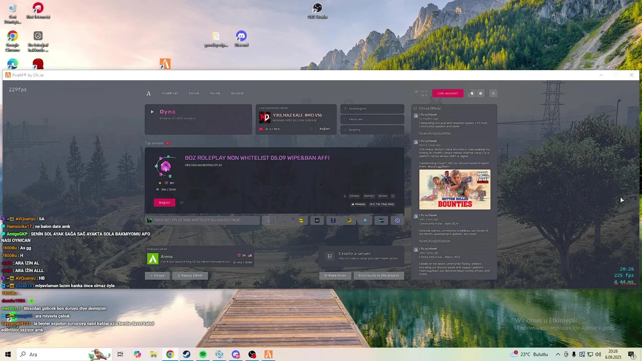Image resolution: width=642 pixels, height=361 pixels.
Task: Click the BOZ ROLEPLAY server title
Action: [x=257, y=157]
